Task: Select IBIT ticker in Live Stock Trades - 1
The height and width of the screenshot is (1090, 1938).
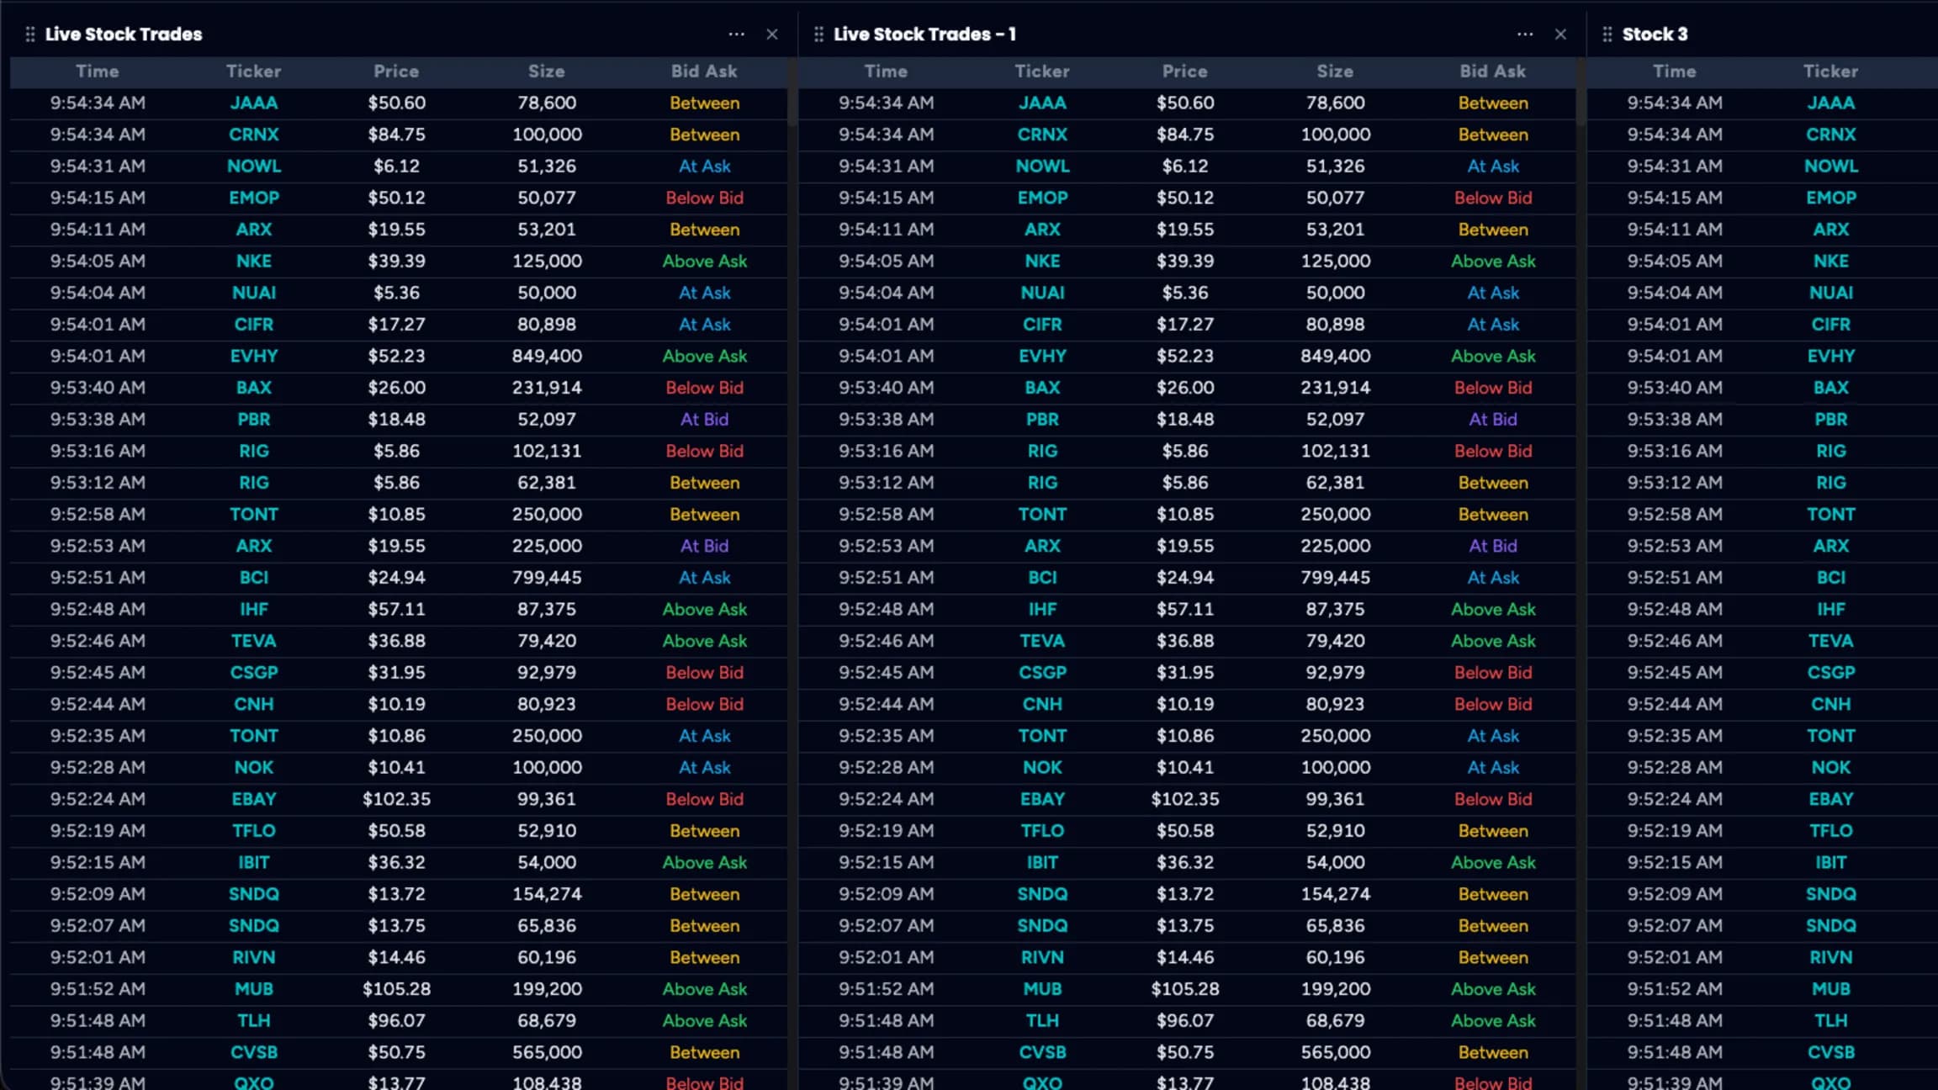Action: (1042, 863)
